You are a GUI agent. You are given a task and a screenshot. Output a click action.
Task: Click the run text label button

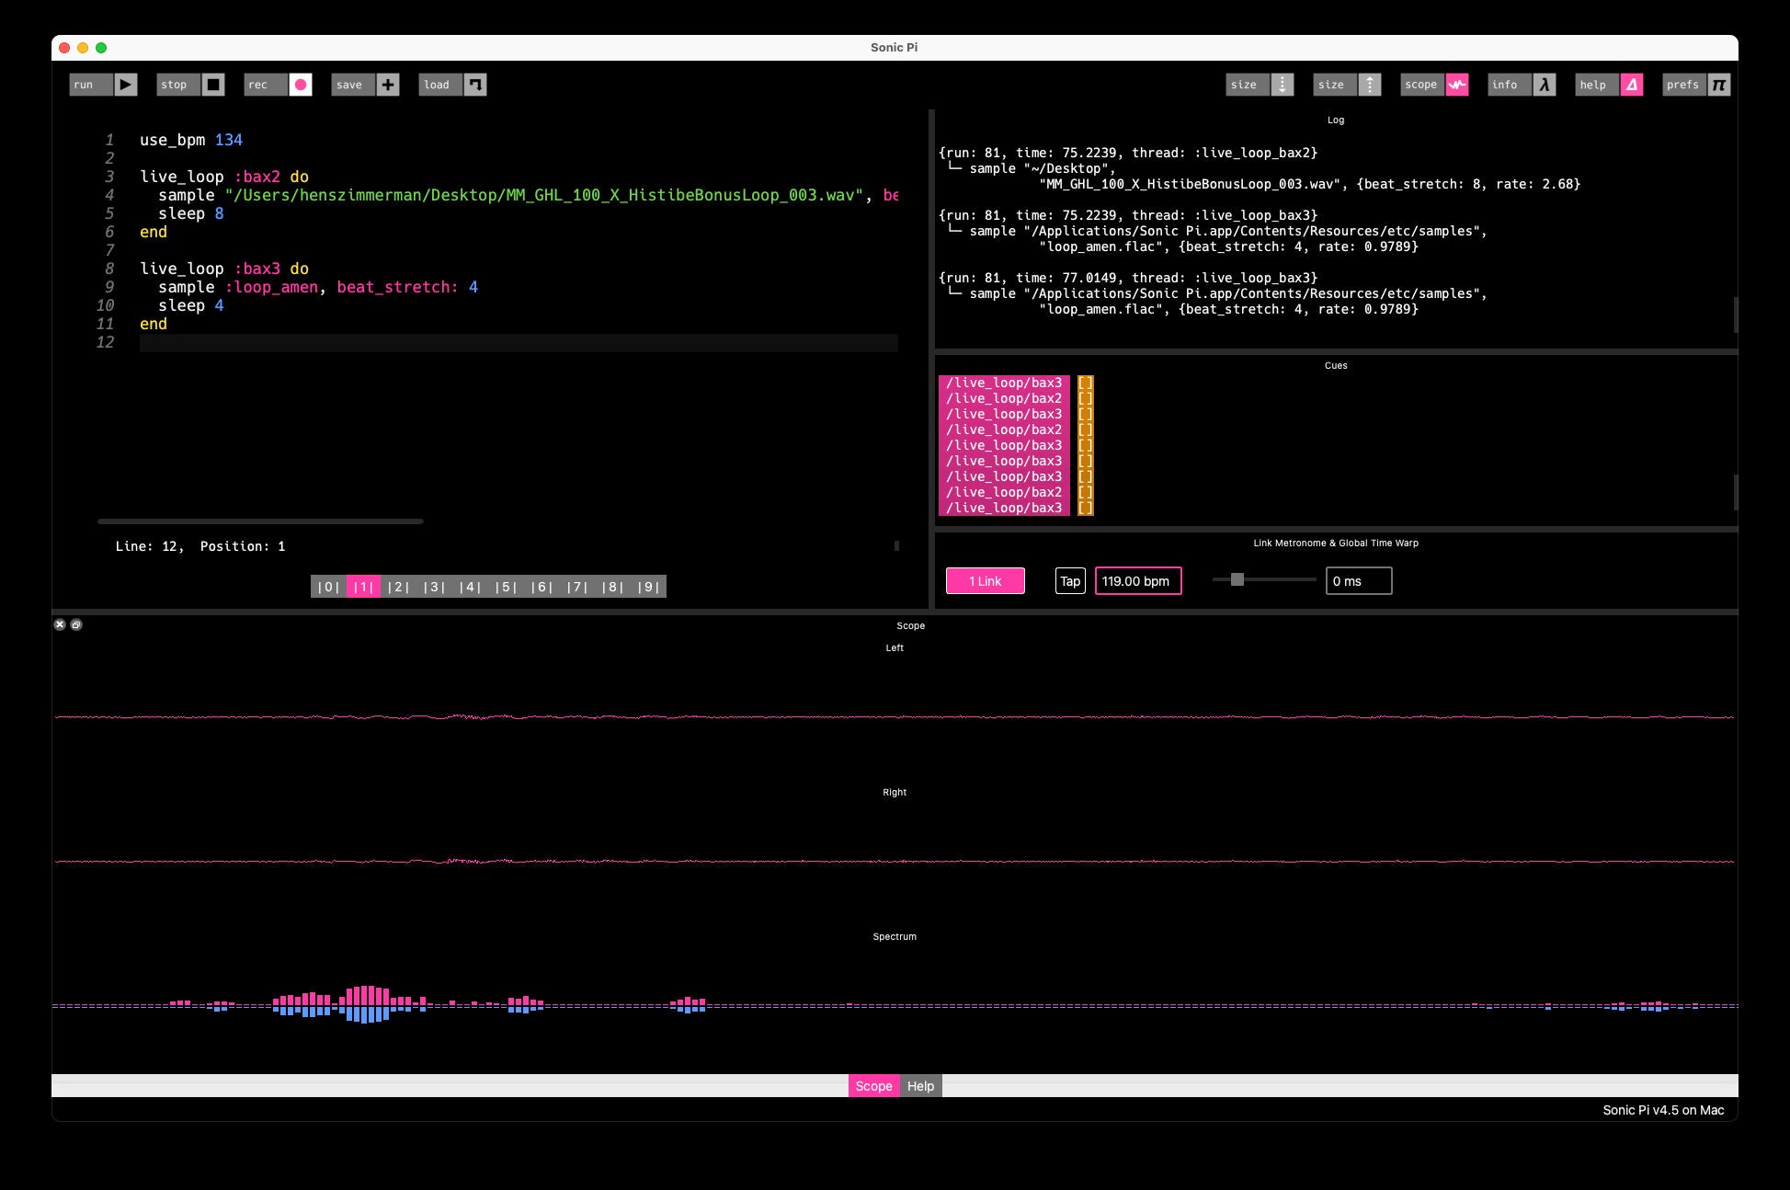91,85
